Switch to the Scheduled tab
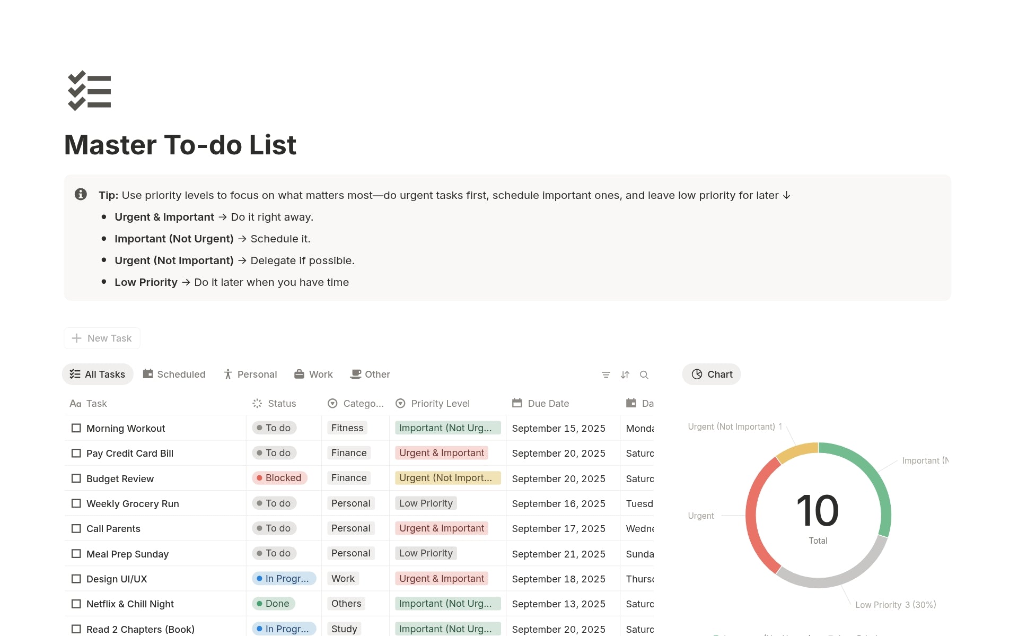 point(174,374)
